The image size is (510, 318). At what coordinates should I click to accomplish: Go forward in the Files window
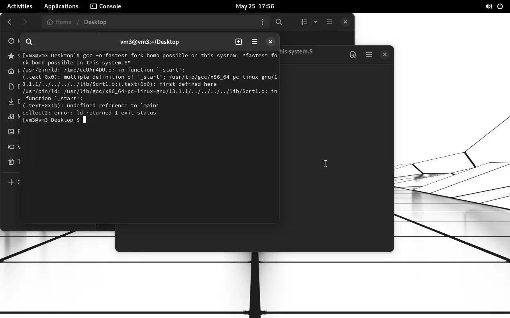pyautogui.click(x=25, y=22)
